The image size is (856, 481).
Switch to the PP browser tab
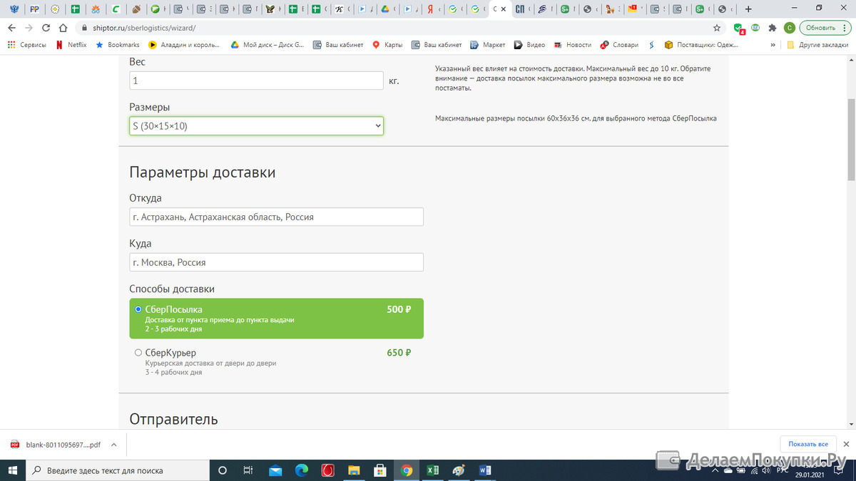[x=34, y=9]
